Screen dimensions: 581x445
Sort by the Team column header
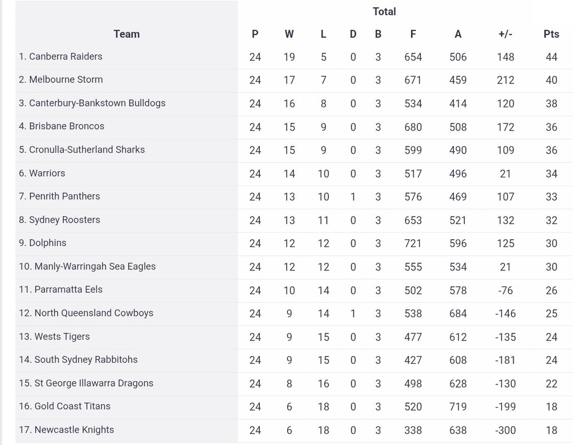(x=127, y=34)
